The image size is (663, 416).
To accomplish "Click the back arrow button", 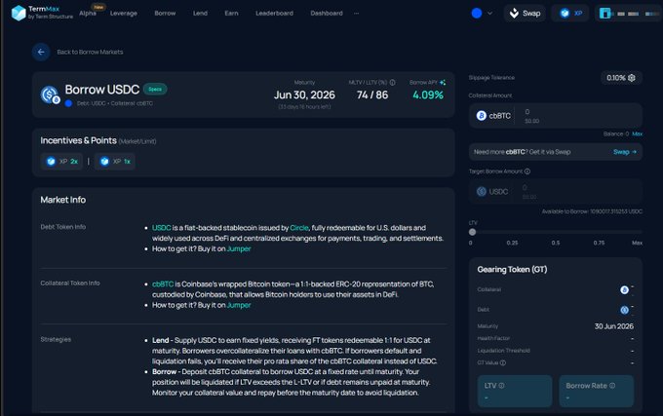I will pyautogui.click(x=41, y=52).
